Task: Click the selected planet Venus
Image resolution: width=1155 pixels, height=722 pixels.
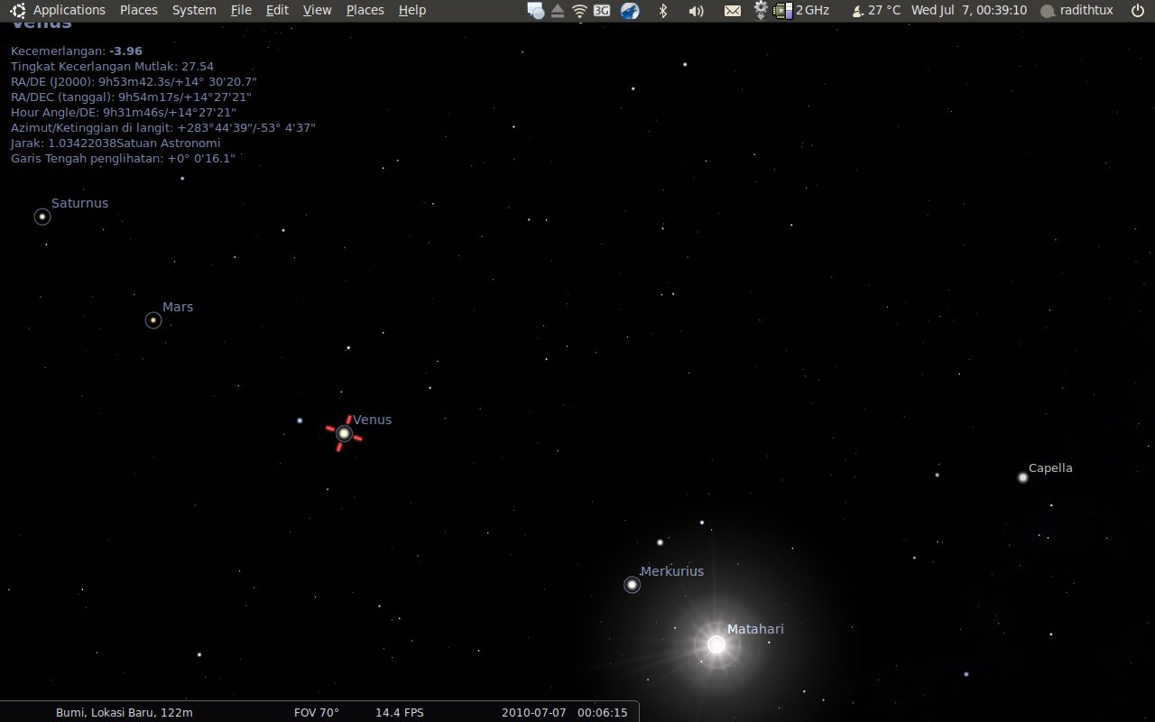Action: pos(344,433)
